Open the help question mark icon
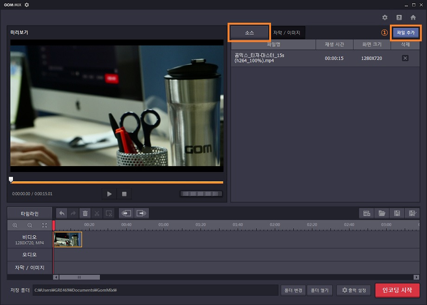 coord(399,18)
